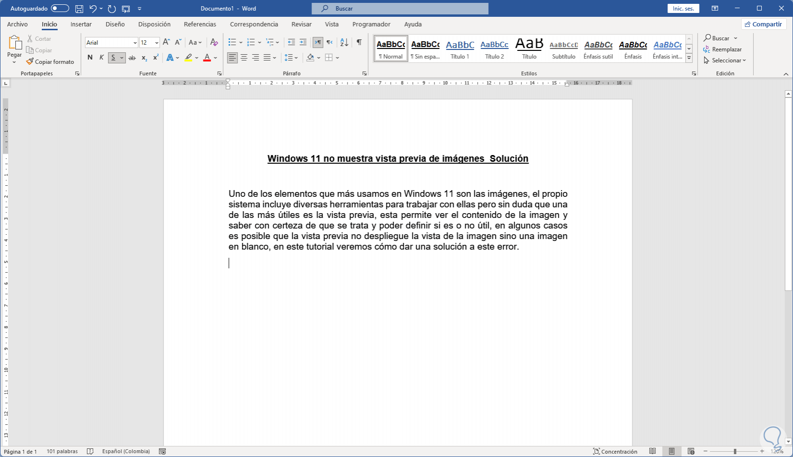Decrease the paragraph indent
This screenshot has height=457, width=793.
[x=291, y=42]
